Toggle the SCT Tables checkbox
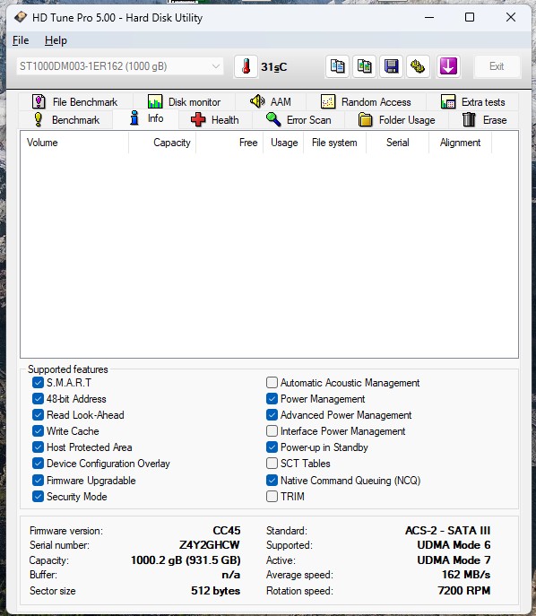 coord(272,464)
